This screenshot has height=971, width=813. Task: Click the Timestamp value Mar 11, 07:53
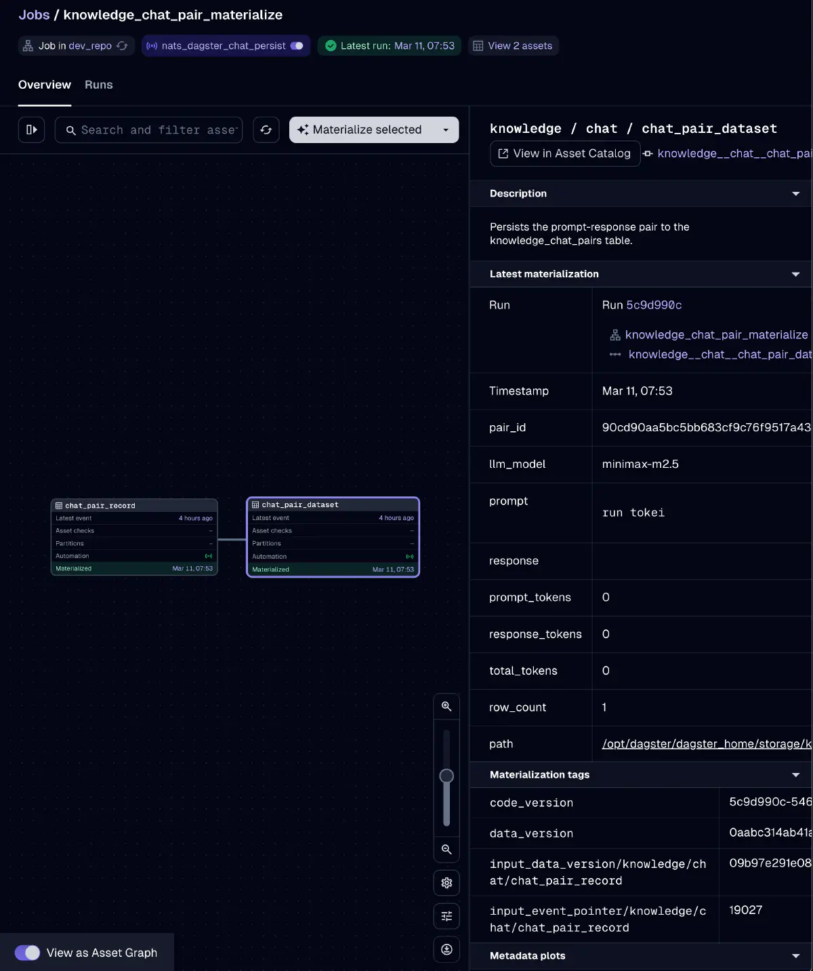coord(638,391)
